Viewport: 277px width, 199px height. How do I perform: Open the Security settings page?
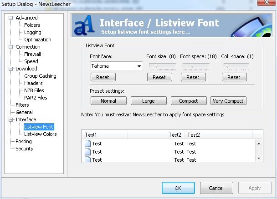coord(25,149)
